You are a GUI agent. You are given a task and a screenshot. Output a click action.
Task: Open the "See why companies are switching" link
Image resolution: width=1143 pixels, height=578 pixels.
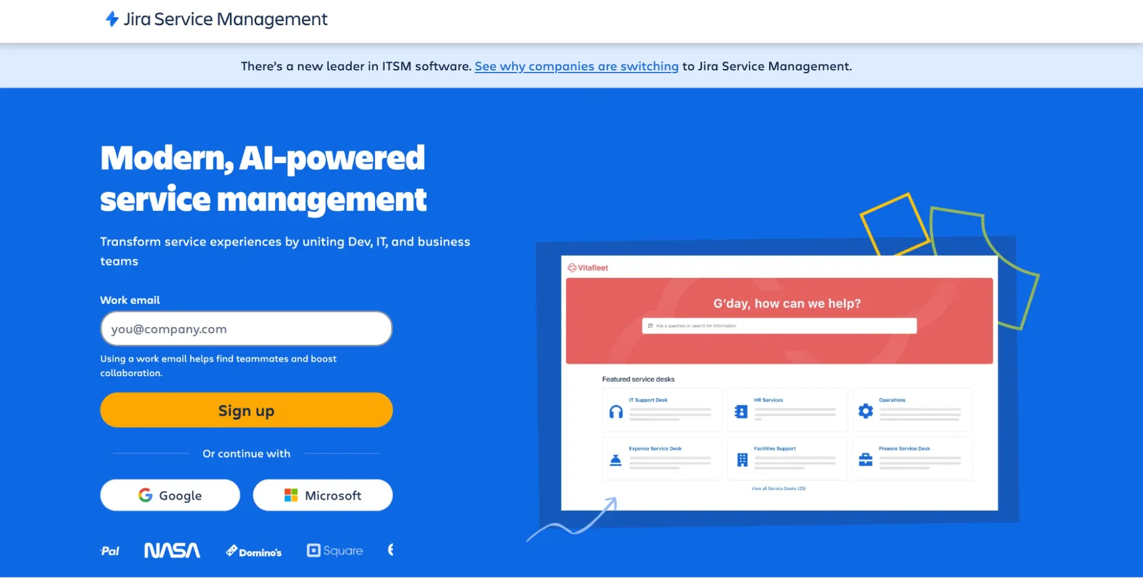coord(576,66)
